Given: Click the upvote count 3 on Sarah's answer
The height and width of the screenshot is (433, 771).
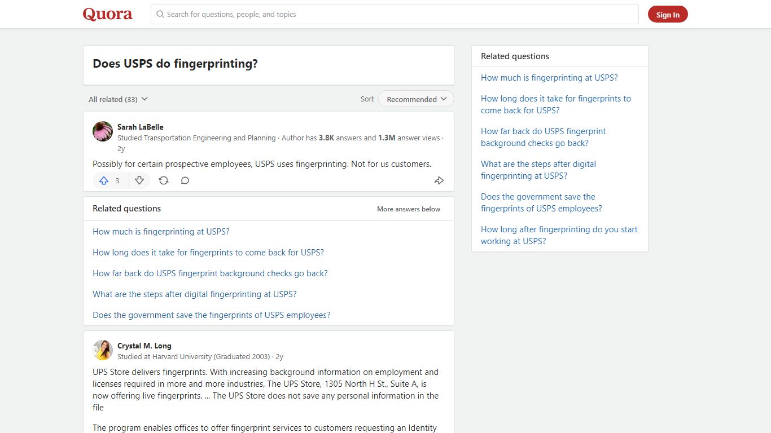Looking at the screenshot, I should (x=117, y=181).
